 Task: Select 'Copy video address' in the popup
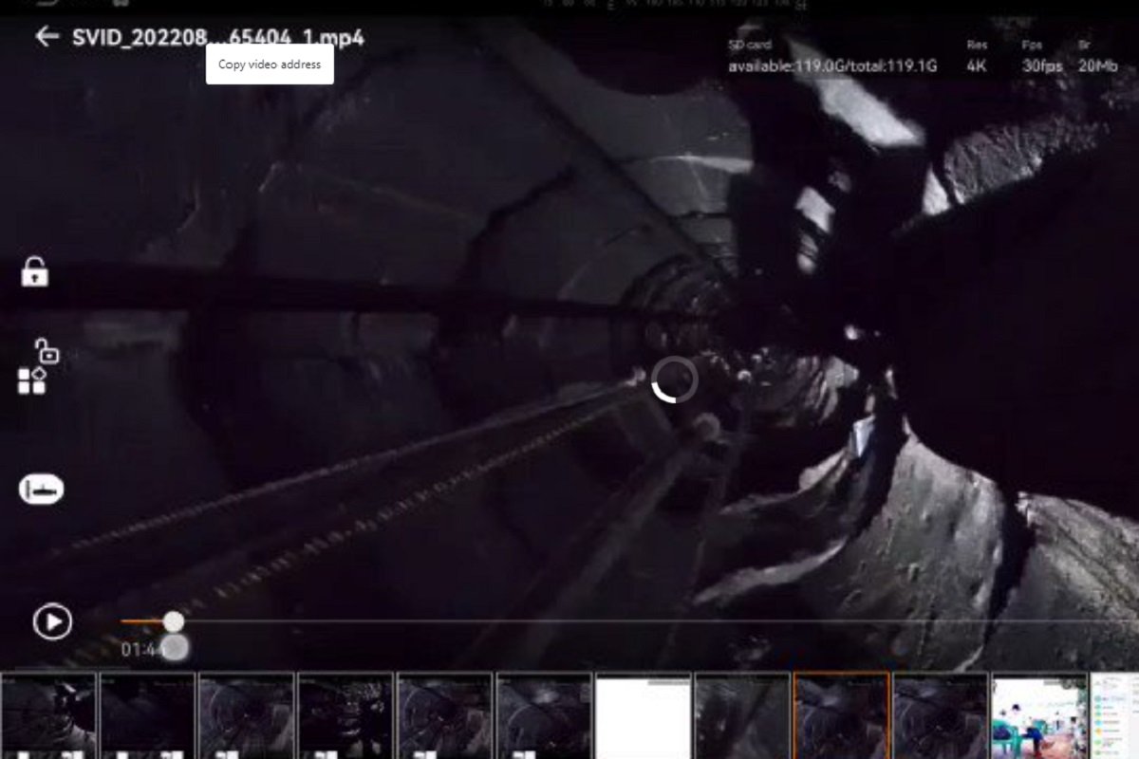pos(270,65)
